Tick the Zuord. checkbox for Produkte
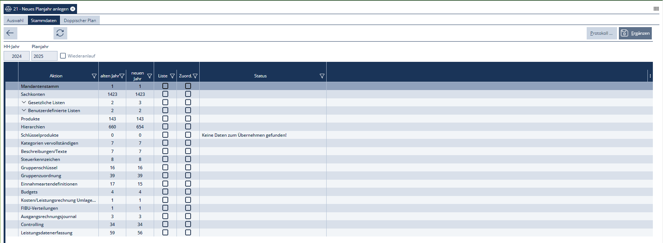Viewport: 663px width, 243px height. click(188, 119)
